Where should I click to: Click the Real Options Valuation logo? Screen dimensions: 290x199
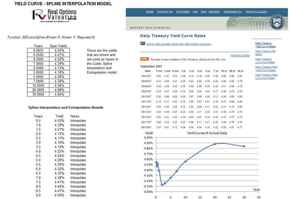coord(54,16)
